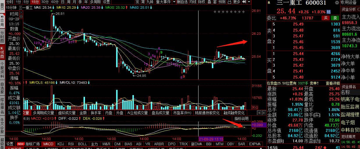Open the 更多 more options menu
The width and height of the screenshot is (360, 149).
pos(237,2)
